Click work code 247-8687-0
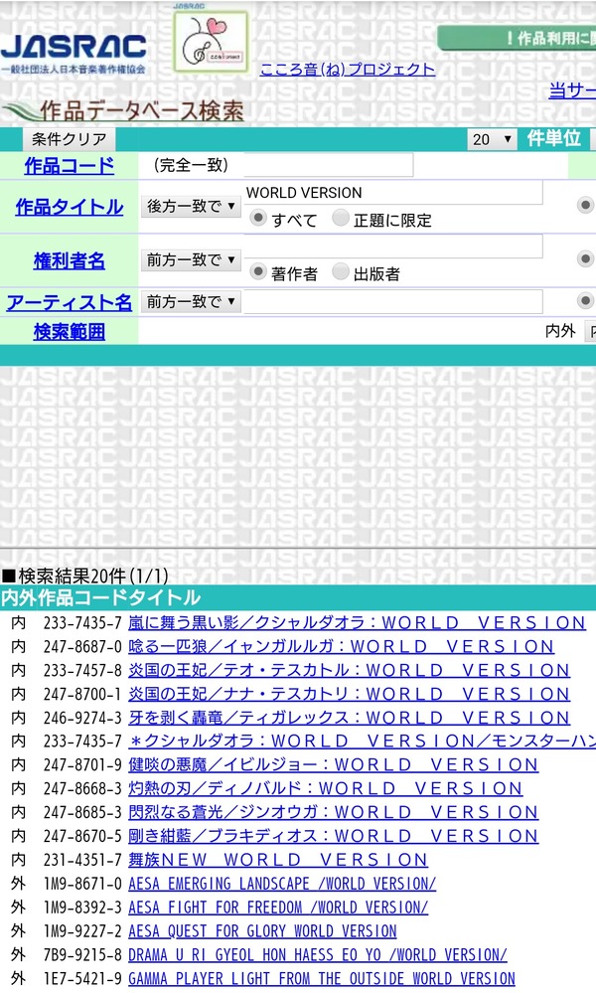 pyautogui.click(x=82, y=646)
